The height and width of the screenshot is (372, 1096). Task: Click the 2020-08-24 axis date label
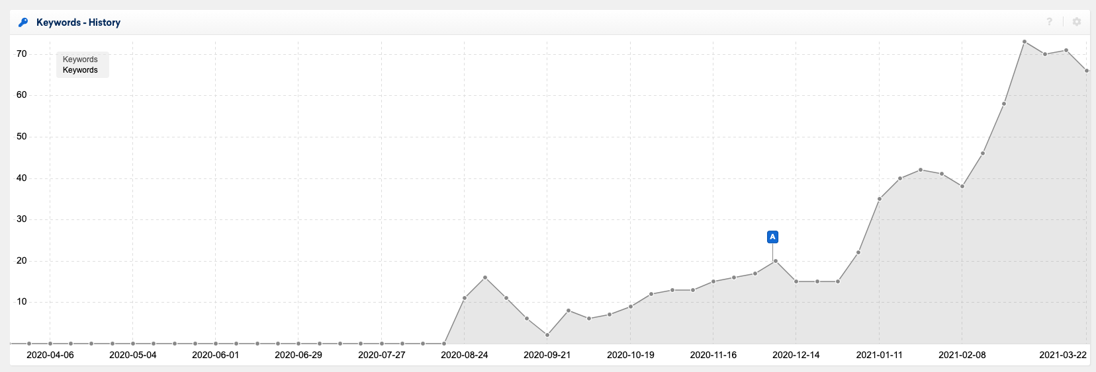click(465, 355)
